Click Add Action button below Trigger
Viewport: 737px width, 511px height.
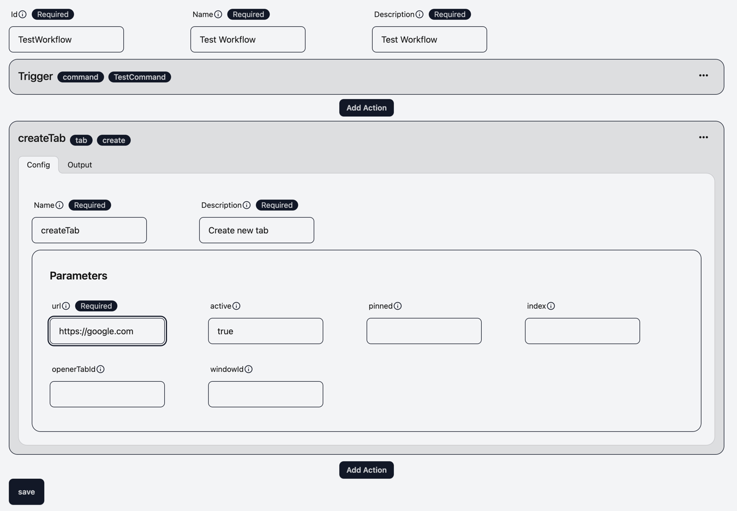point(367,108)
